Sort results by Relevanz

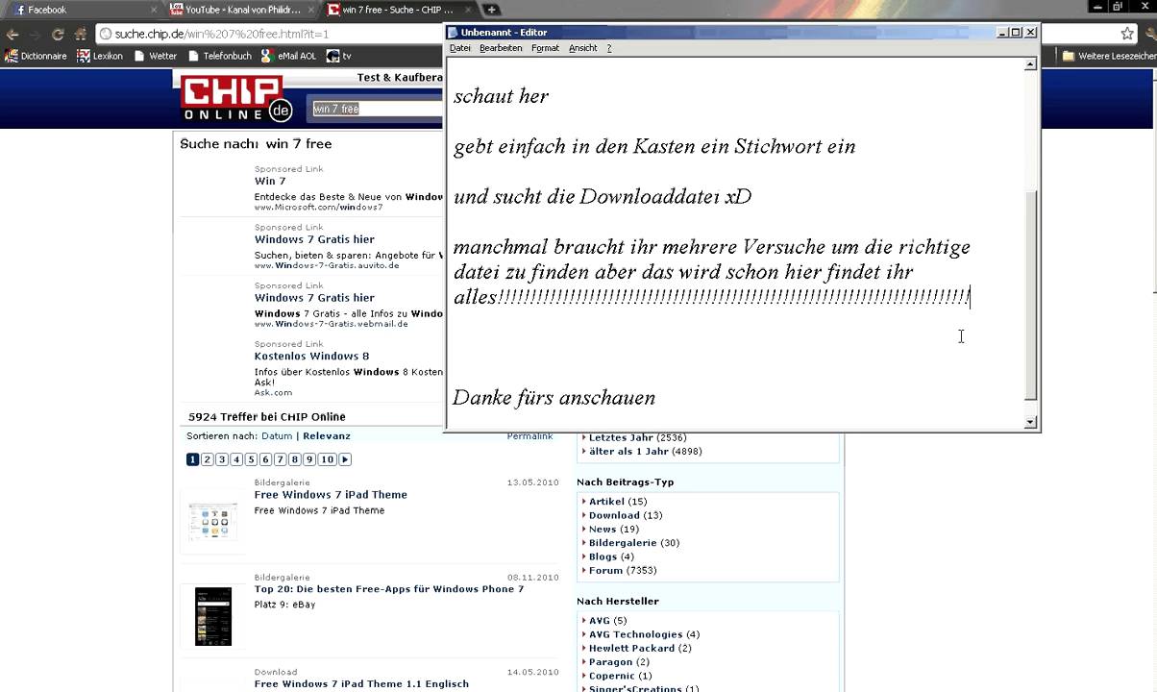[327, 436]
